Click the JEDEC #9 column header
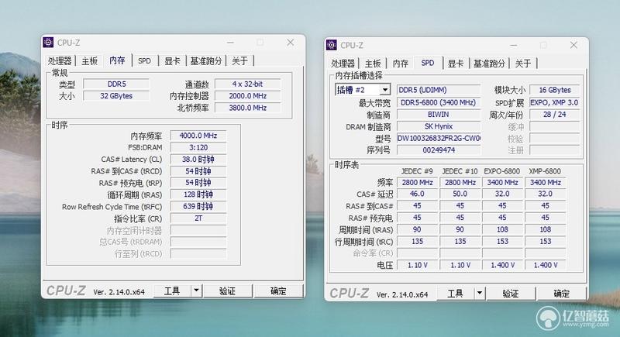620x337 pixels. (417, 171)
